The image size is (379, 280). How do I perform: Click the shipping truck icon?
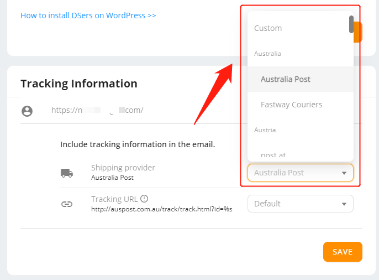coord(67,173)
